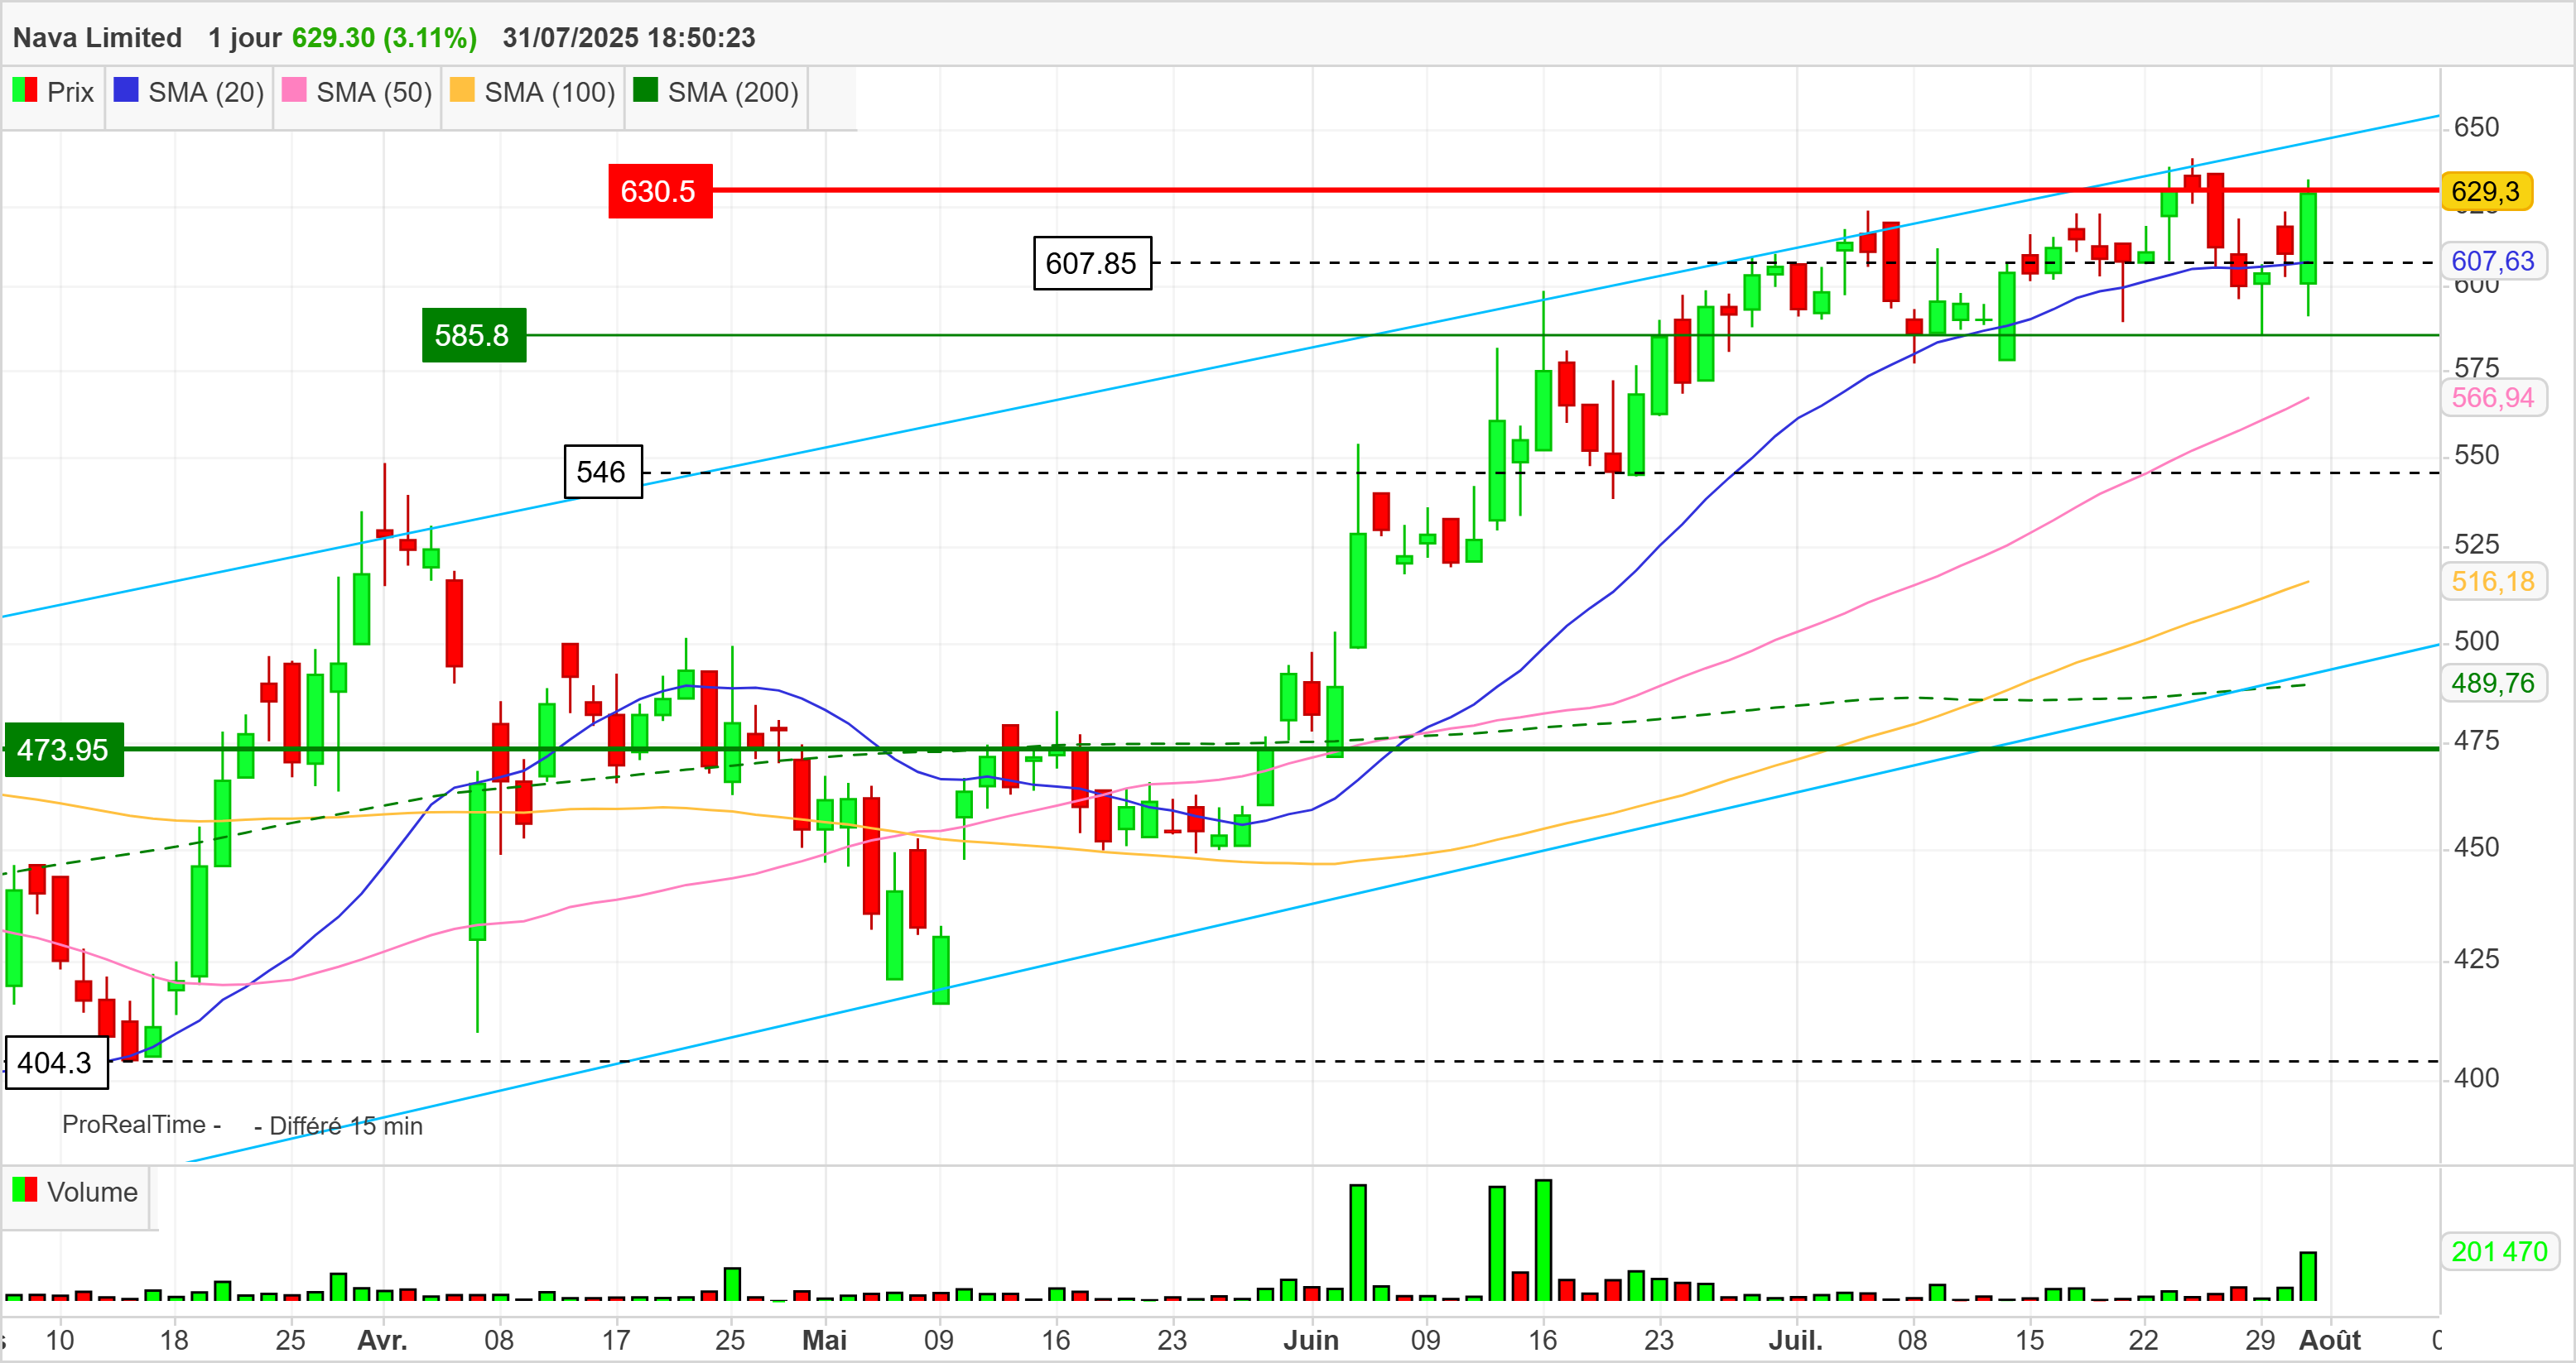Click the 607.85 dashed level label
This screenshot has width=2576, height=1363.
(1092, 263)
